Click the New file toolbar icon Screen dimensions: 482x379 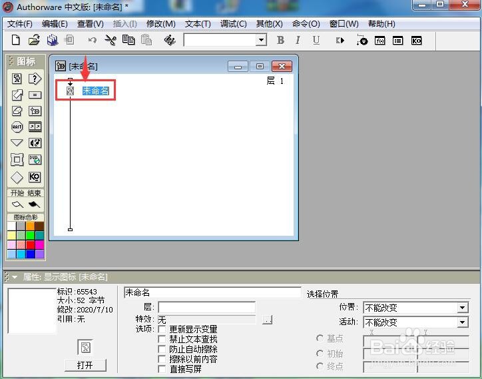pos(16,41)
